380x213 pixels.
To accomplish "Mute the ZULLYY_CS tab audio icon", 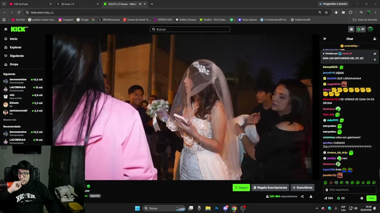I will pyautogui.click(x=140, y=4).
